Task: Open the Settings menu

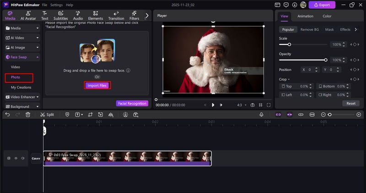Action: tap(56, 5)
